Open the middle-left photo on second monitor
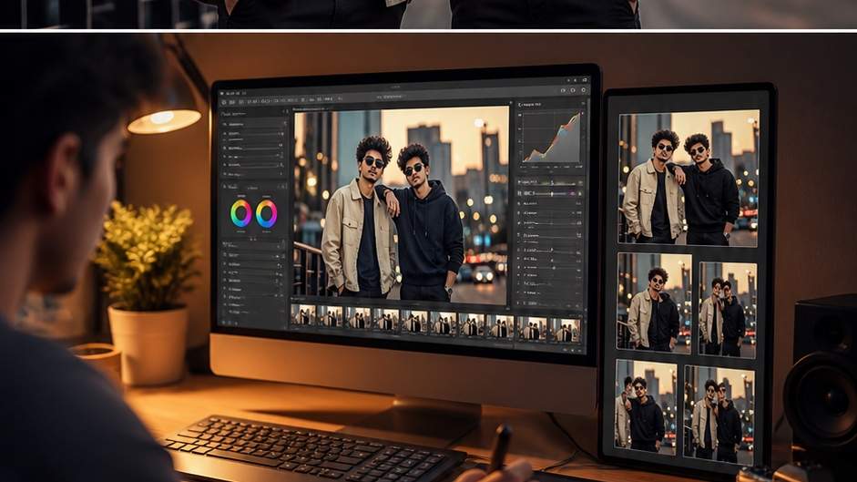 pos(654,303)
